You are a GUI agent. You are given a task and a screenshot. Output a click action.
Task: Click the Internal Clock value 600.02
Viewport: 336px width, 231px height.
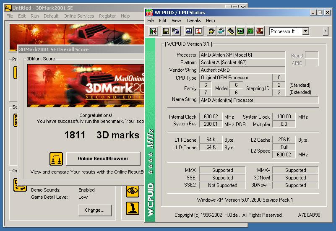click(x=211, y=117)
